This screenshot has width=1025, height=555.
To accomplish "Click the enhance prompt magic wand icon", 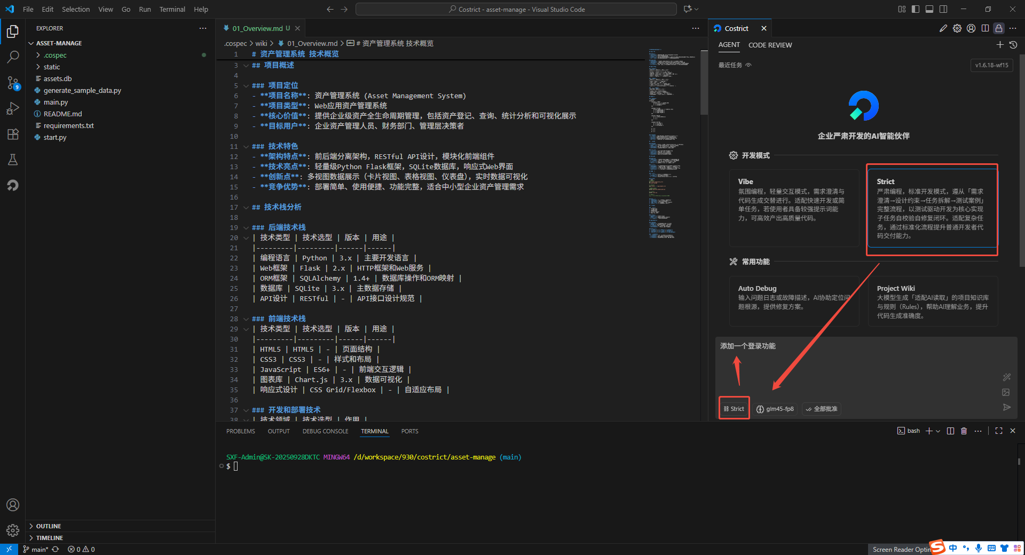I will point(1006,377).
